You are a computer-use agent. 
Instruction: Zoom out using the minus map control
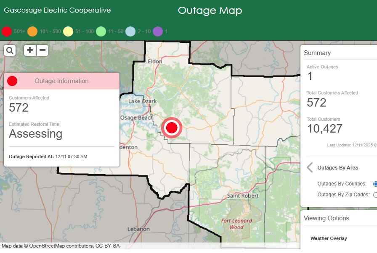pyautogui.click(x=42, y=50)
